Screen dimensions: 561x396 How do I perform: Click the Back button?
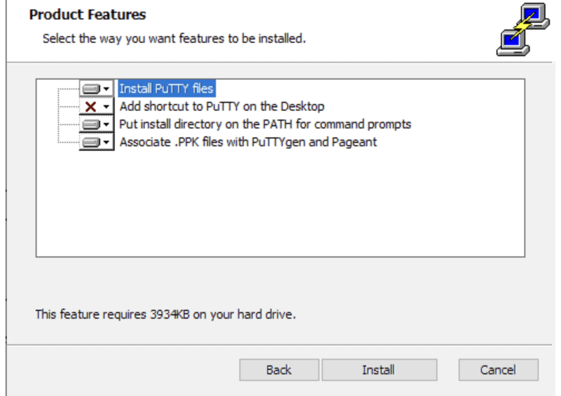point(279,369)
